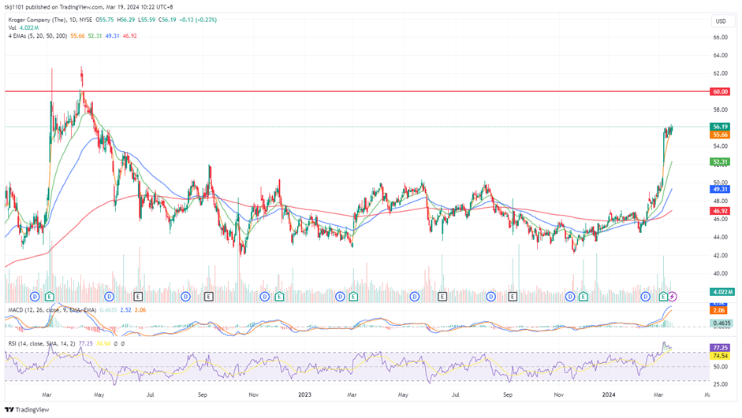Click the yellow 74.54 RSI average label

(x=720, y=356)
